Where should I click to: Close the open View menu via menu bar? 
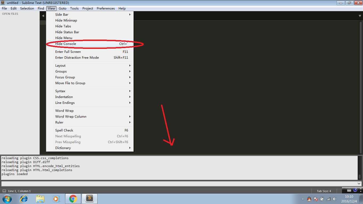pyautogui.click(x=52, y=8)
